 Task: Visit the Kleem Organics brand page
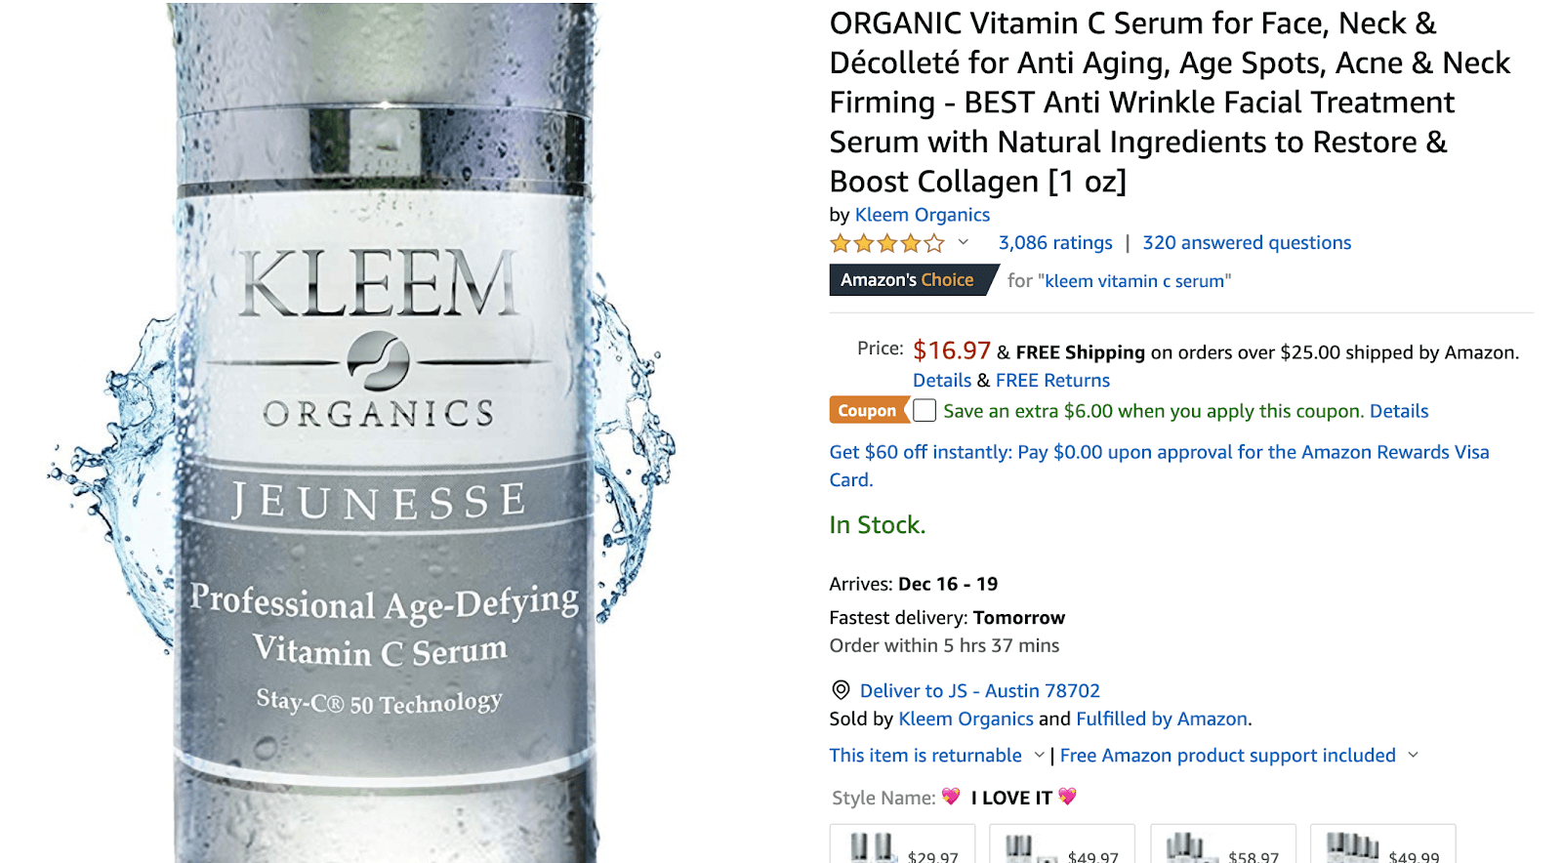922,215
